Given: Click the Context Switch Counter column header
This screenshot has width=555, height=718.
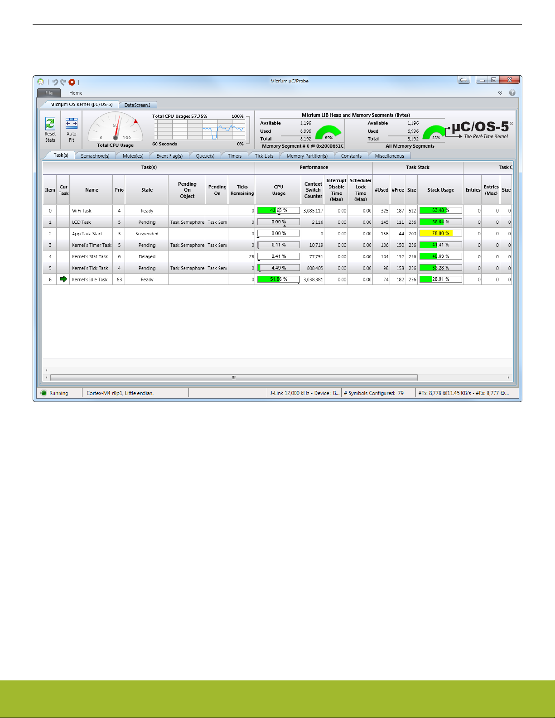Looking at the screenshot, I should (313, 190).
